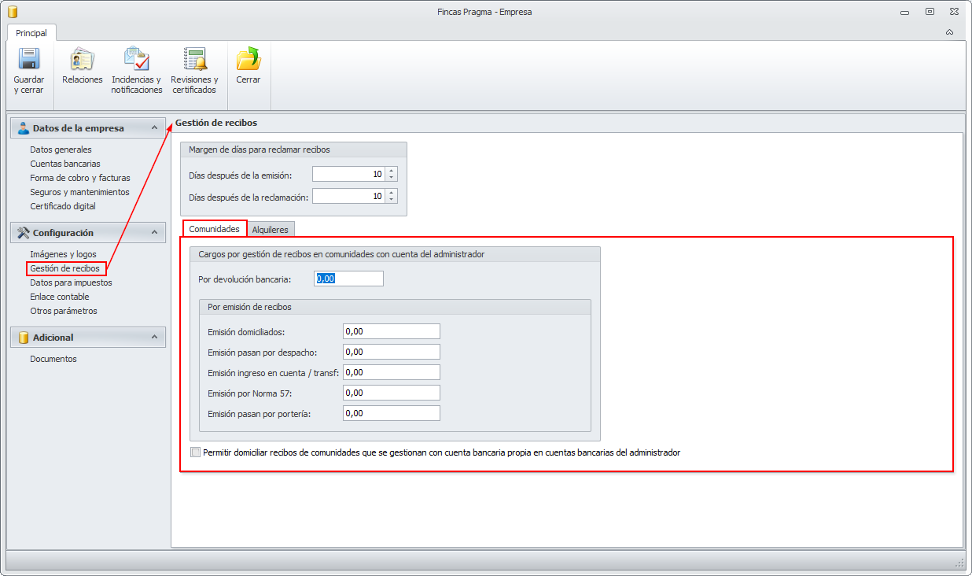Increase Días después de la emisión value
The height and width of the screenshot is (576, 972).
click(x=392, y=171)
